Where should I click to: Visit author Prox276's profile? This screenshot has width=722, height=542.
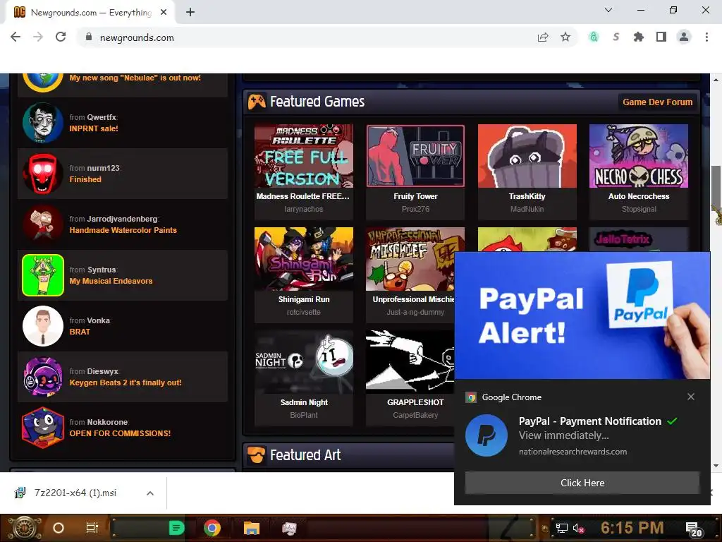point(415,209)
